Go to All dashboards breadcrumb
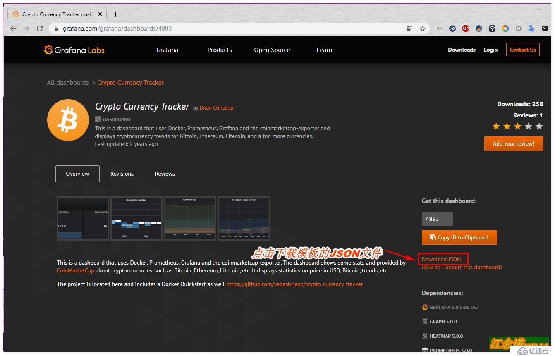Image resolution: width=555 pixels, height=356 pixels. pos(68,83)
